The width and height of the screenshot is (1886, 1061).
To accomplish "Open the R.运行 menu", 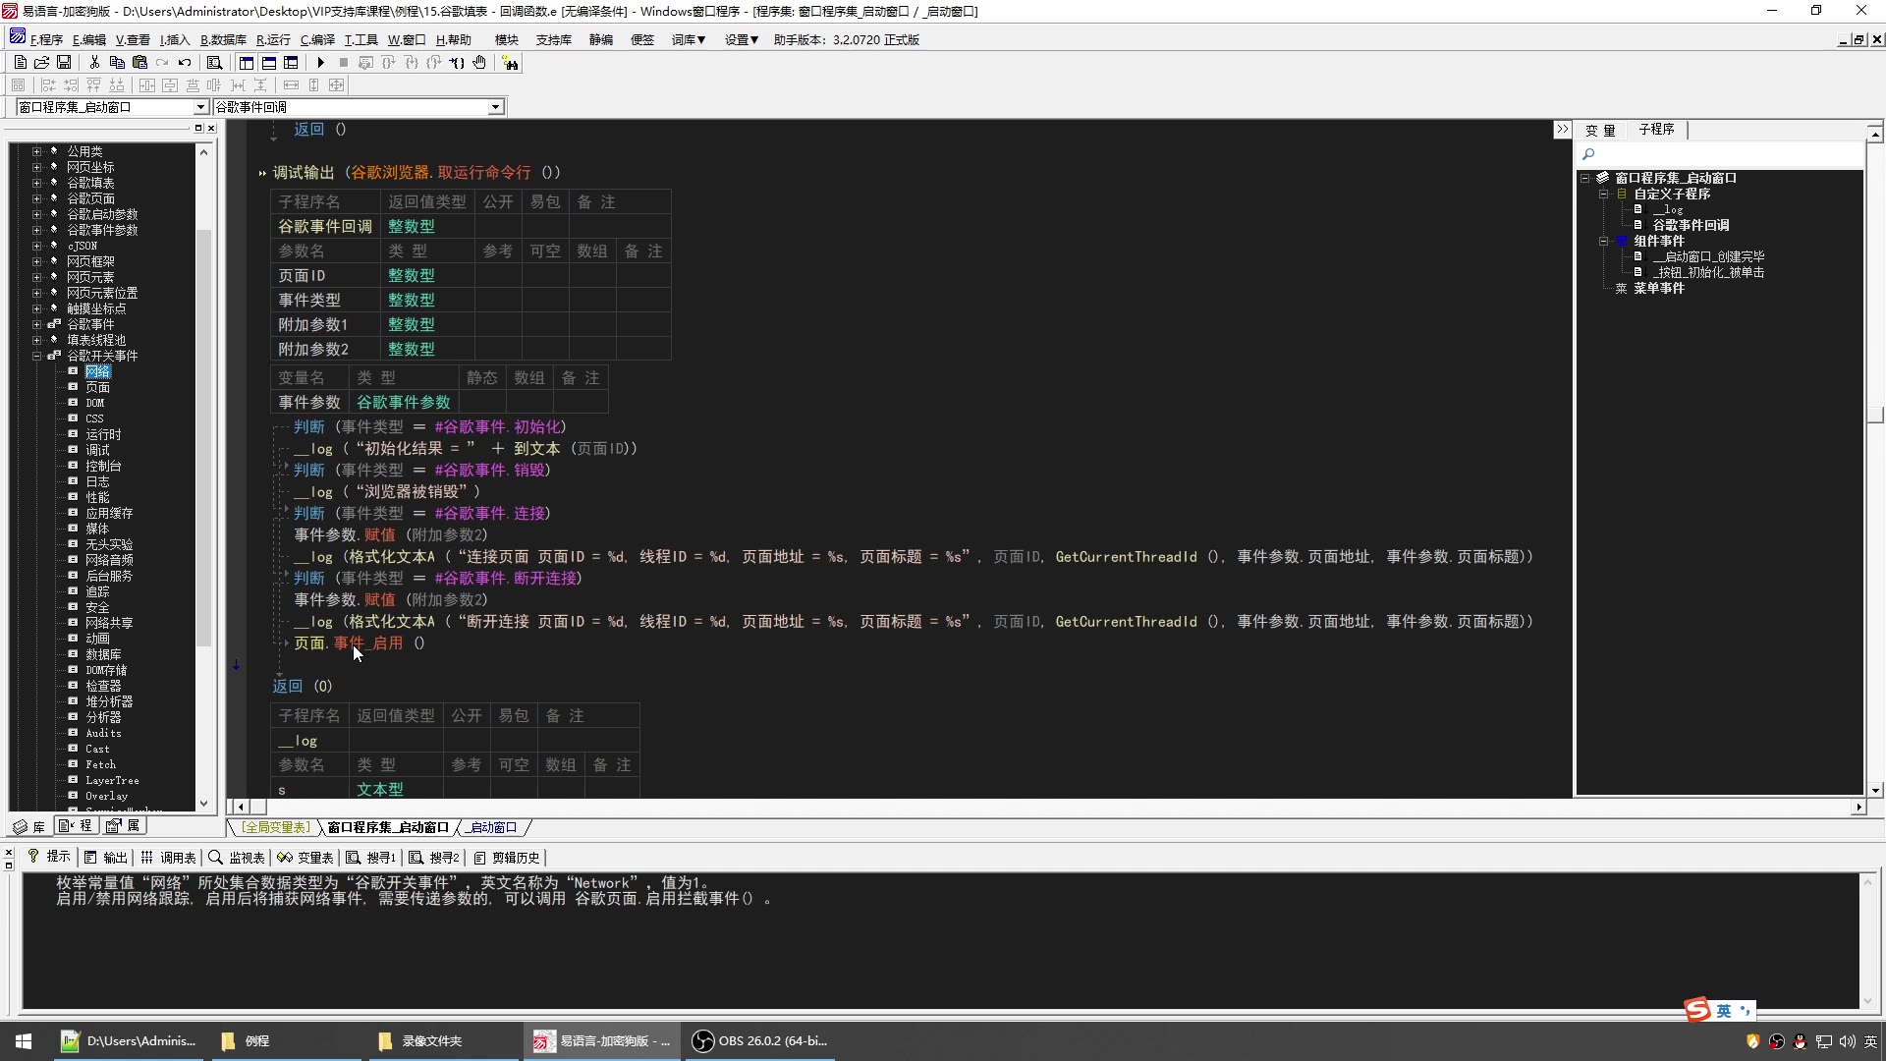I will coord(273,40).
